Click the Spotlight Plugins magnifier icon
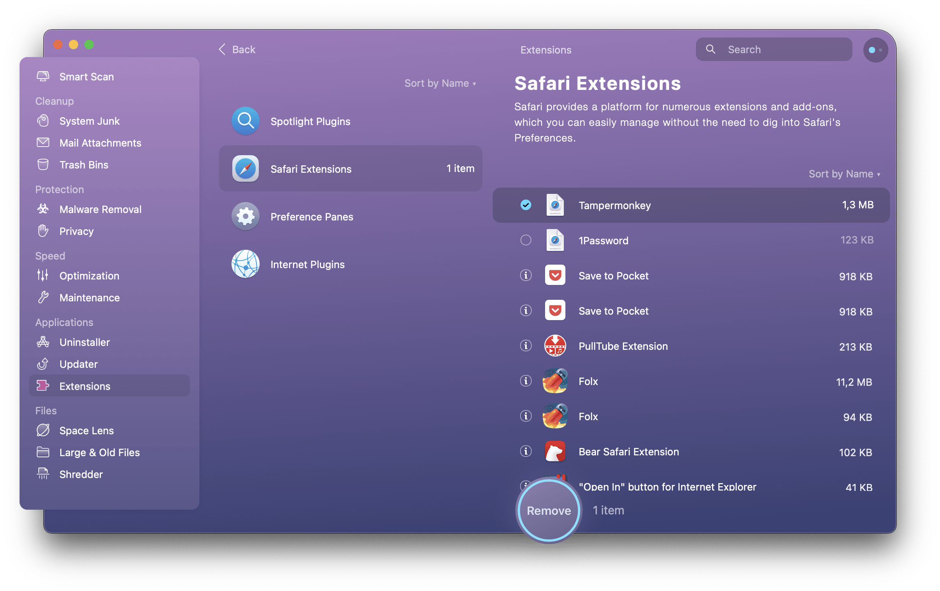The width and height of the screenshot is (940, 591). pos(246,121)
